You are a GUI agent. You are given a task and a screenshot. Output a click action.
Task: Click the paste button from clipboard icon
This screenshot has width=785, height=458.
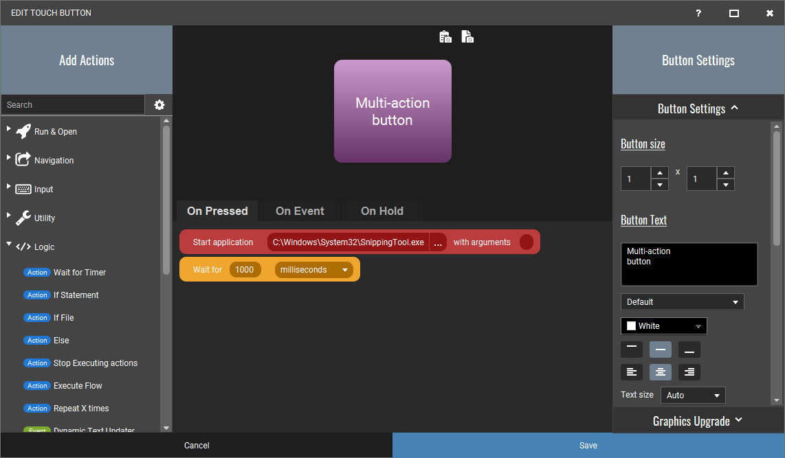coord(445,36)
